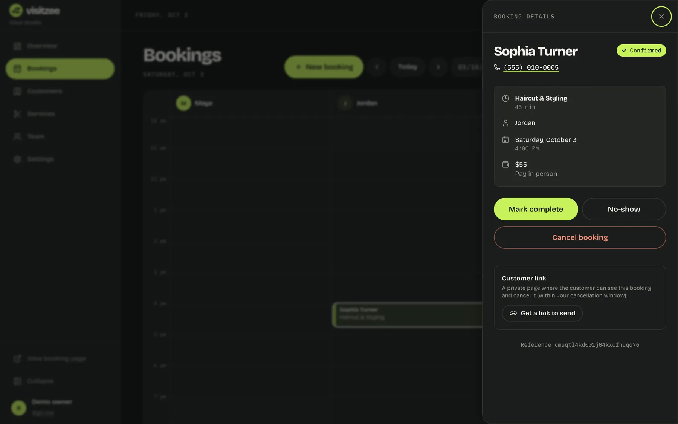The height and width of the screenshot is (424, 678).
Task: Open Team in the sidebar
Action: tap(60, 136)
